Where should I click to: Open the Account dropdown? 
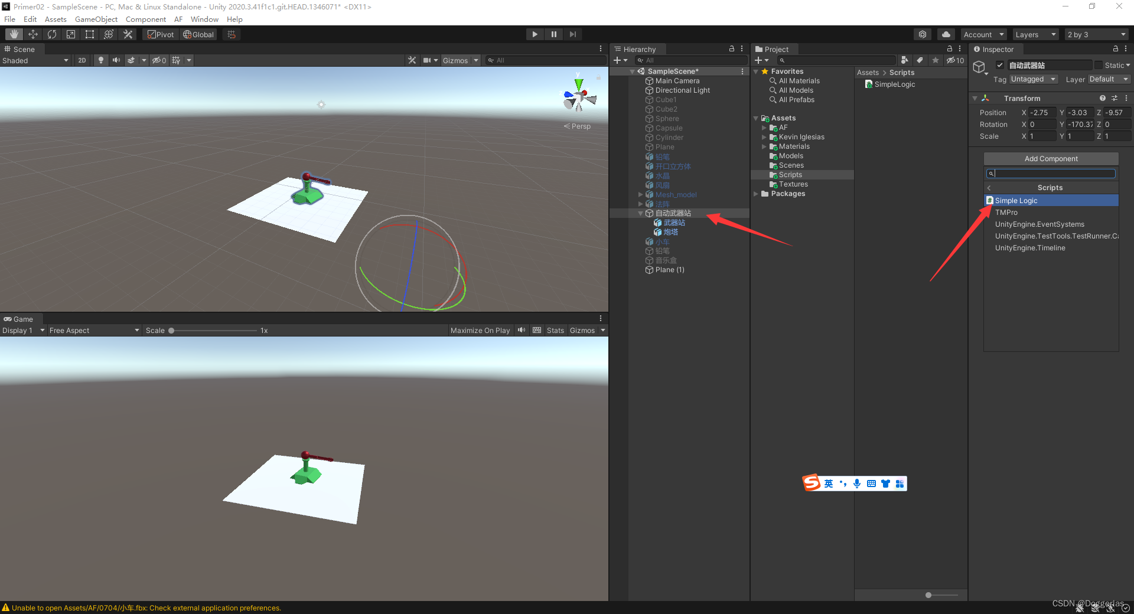[983, 34]
